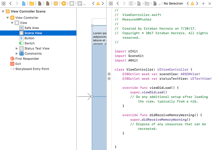
Task: Expand the Constraints group
Action: 17,54
